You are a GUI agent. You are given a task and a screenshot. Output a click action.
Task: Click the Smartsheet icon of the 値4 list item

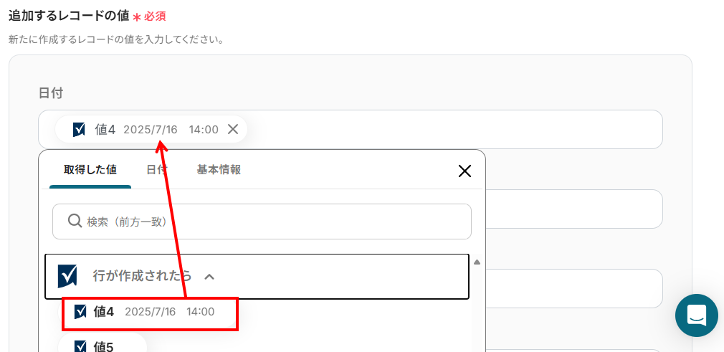point(81,312)
